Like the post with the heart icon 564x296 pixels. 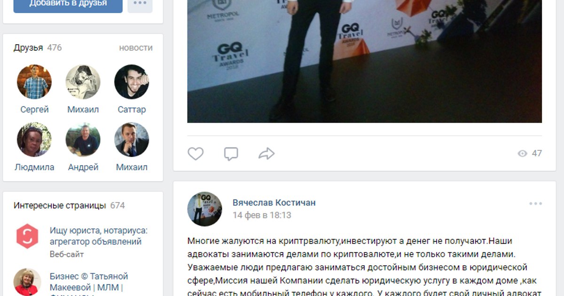(196, 154)
